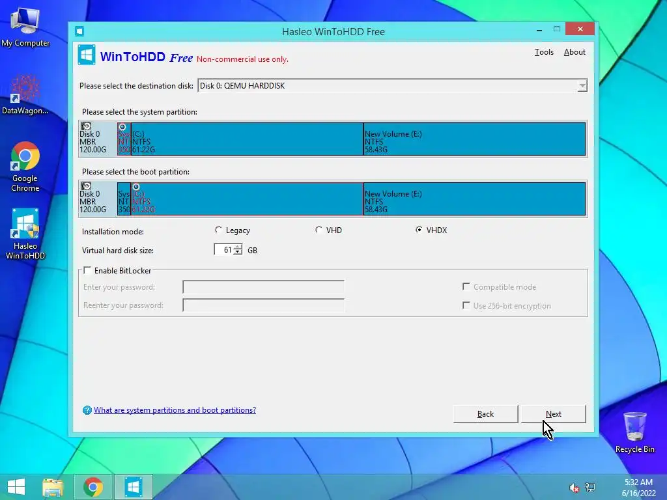Screen dimensions: 667x500
Task: Click the virtual hard disk size field
Action: [224, 249]
